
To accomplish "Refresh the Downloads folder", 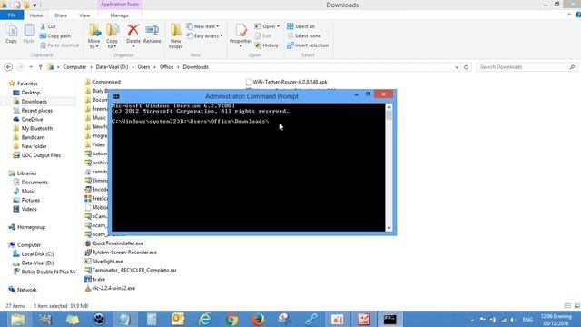I will coord(466,67).
